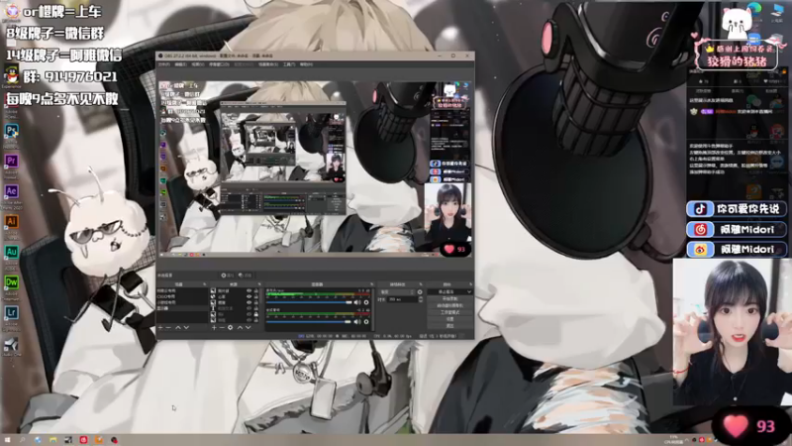Remove selected scene using minus icon in Scenes panel

(x=168, y=328)
